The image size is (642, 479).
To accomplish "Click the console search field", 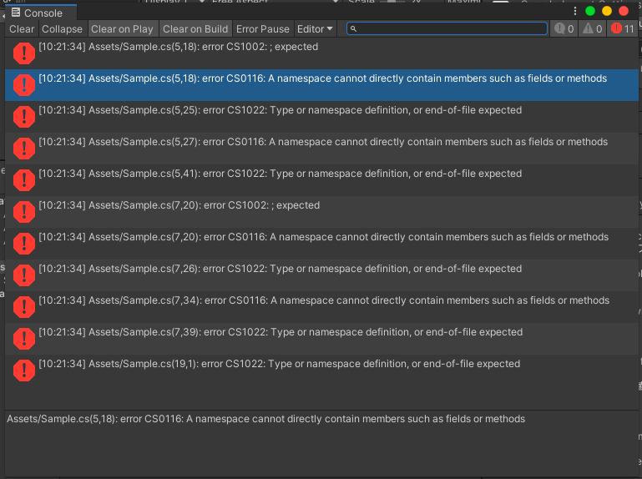I will click(x=447, y=29).
